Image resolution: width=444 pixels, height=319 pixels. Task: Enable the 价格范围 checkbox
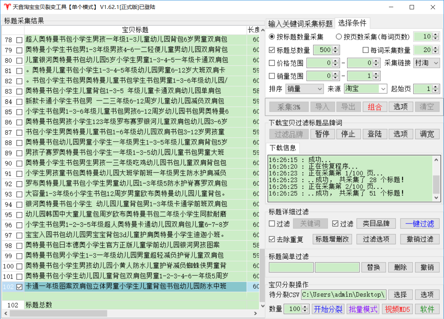pos(272,63)
